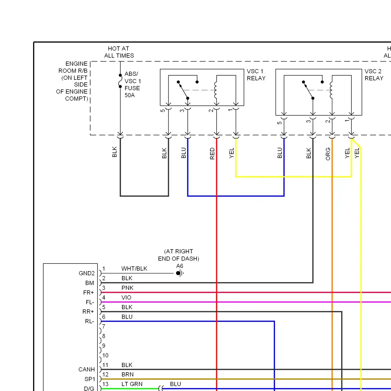This screenshot has height=391, width=391.
Task: Click the GND2 terminal label
Action: [87, 273]
